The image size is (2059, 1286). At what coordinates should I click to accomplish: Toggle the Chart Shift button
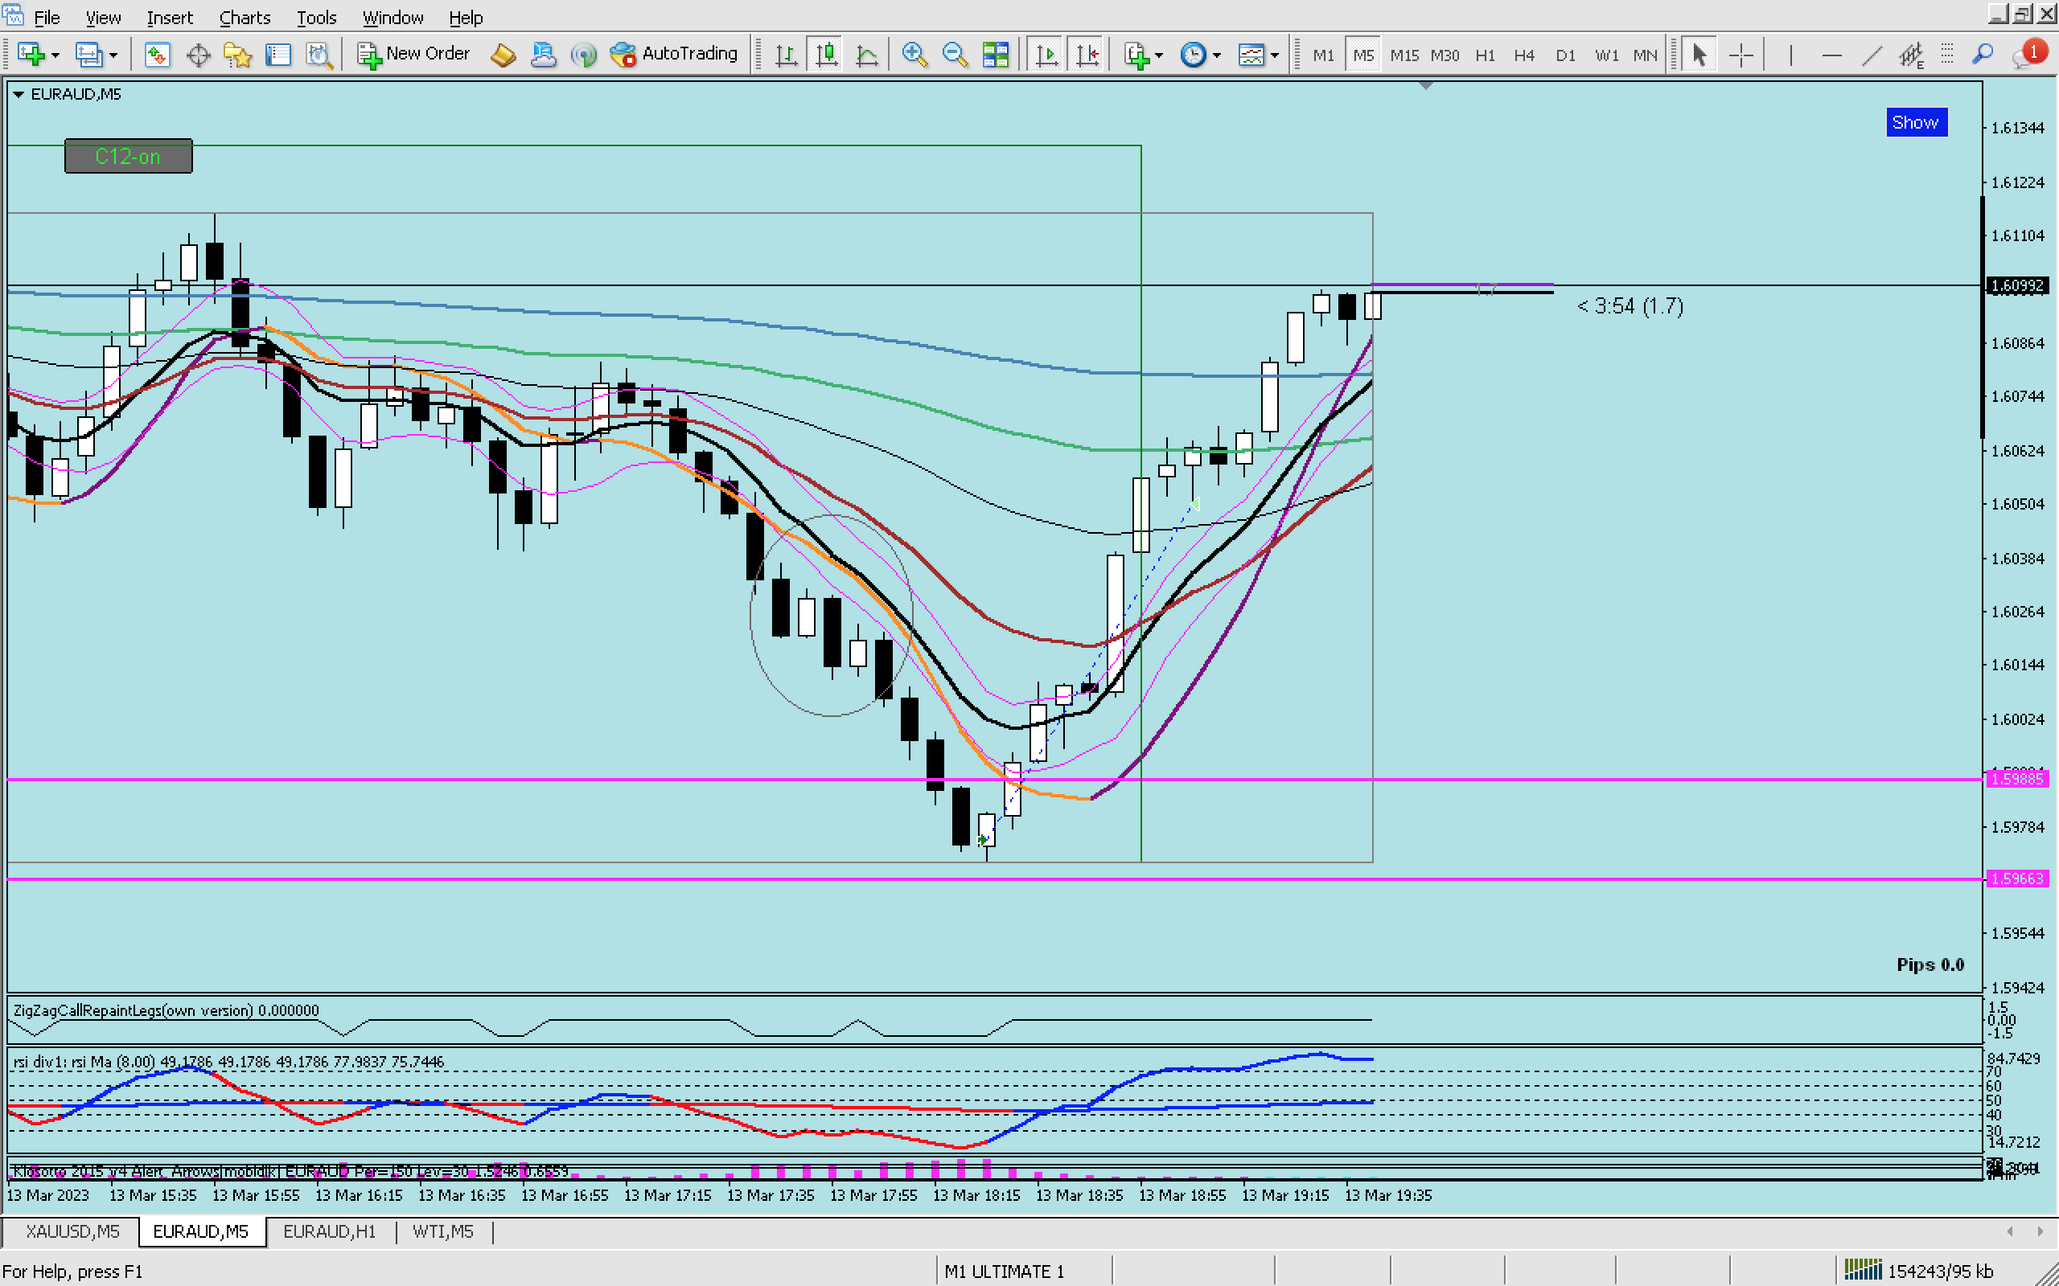1087,55
